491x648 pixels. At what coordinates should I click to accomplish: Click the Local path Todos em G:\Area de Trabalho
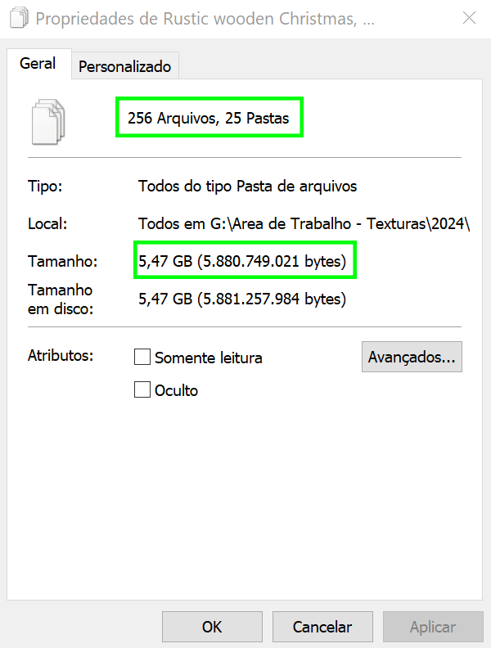pyautogui.click(x=304, y=223)
